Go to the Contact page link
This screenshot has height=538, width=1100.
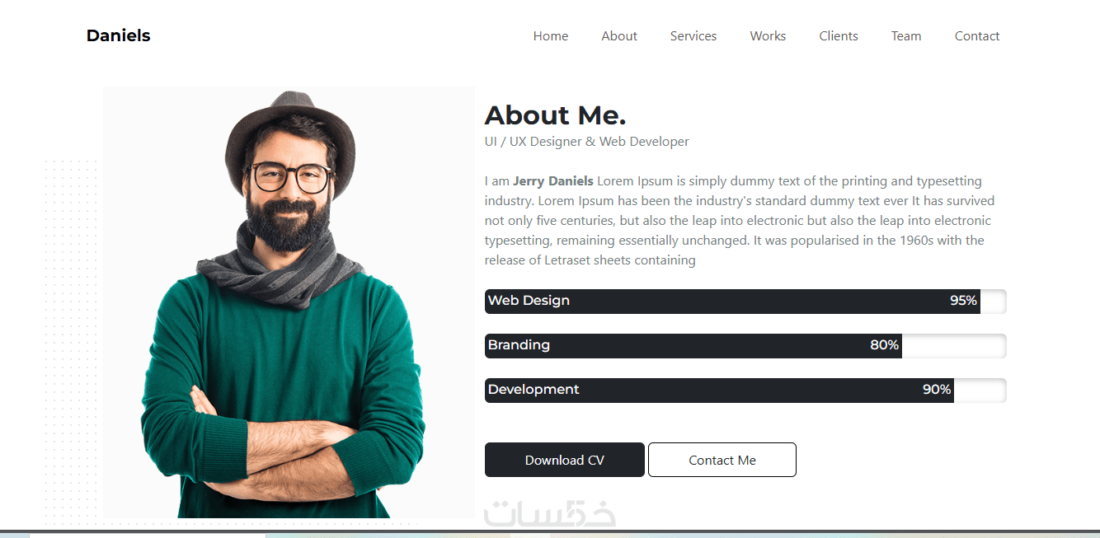tap(977, 36)
